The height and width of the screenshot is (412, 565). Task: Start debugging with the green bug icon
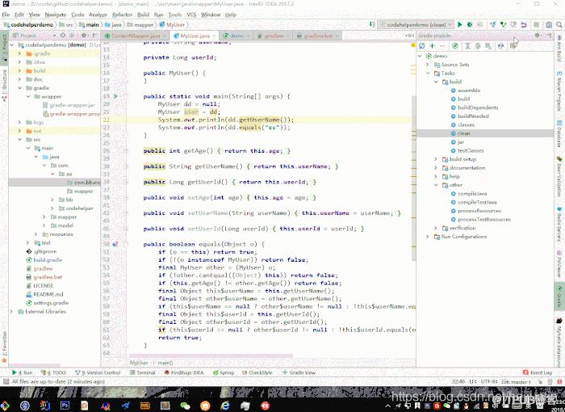click(470, 24)
